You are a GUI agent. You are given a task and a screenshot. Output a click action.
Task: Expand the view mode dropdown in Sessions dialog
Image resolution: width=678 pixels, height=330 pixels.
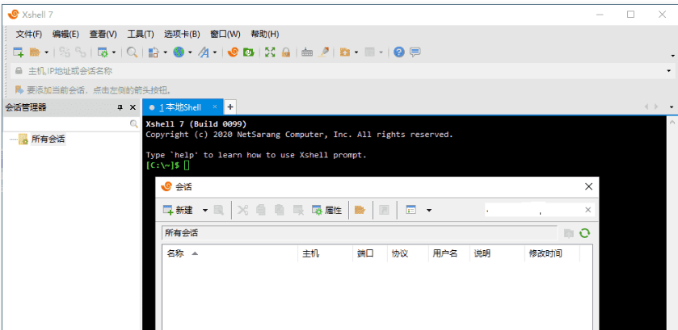pos(429,211)
